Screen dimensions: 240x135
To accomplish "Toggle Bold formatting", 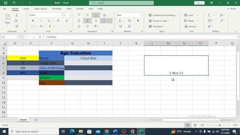I will pyautogui.click(x=33, y=21).
